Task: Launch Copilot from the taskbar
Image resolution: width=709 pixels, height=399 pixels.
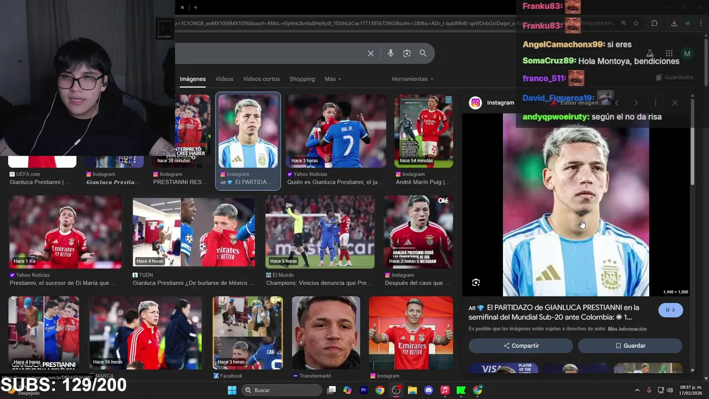Action: [347, 390]
